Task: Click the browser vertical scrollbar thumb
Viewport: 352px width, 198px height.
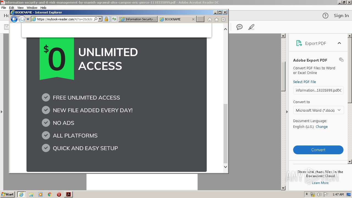Action: [226, 133]
